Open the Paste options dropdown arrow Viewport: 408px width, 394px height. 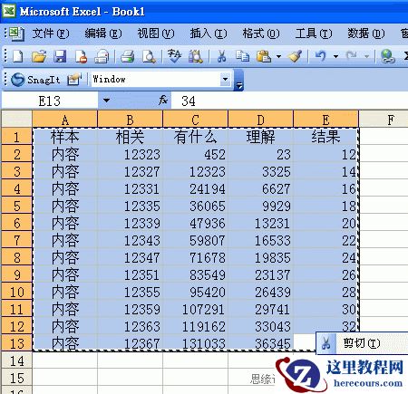coord(278,56)
